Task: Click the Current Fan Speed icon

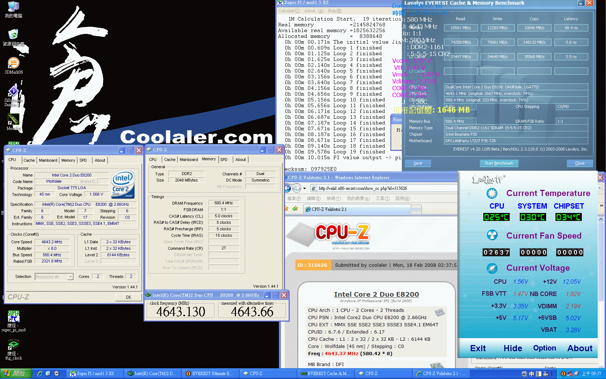Action: pos(492,235)
